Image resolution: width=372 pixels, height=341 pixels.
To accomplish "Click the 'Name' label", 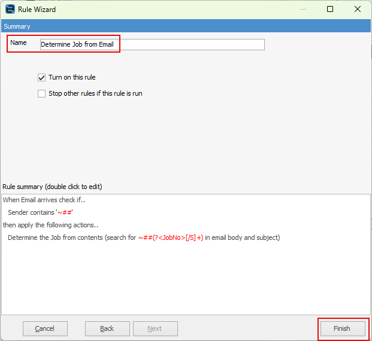I will (18, 42).
